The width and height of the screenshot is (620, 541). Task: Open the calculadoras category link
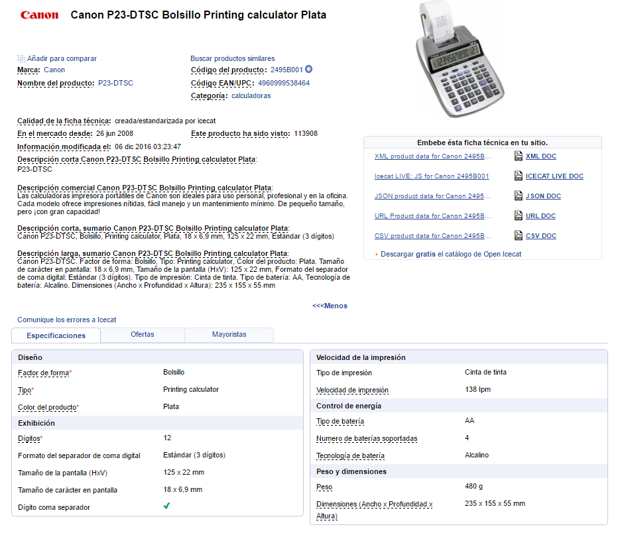click(x=251, y=95)
